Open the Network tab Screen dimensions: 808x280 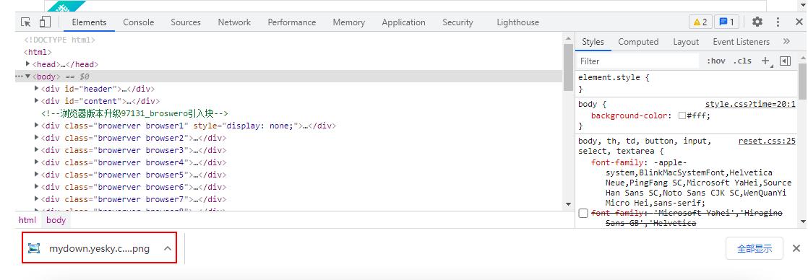(x=234, y=22)
